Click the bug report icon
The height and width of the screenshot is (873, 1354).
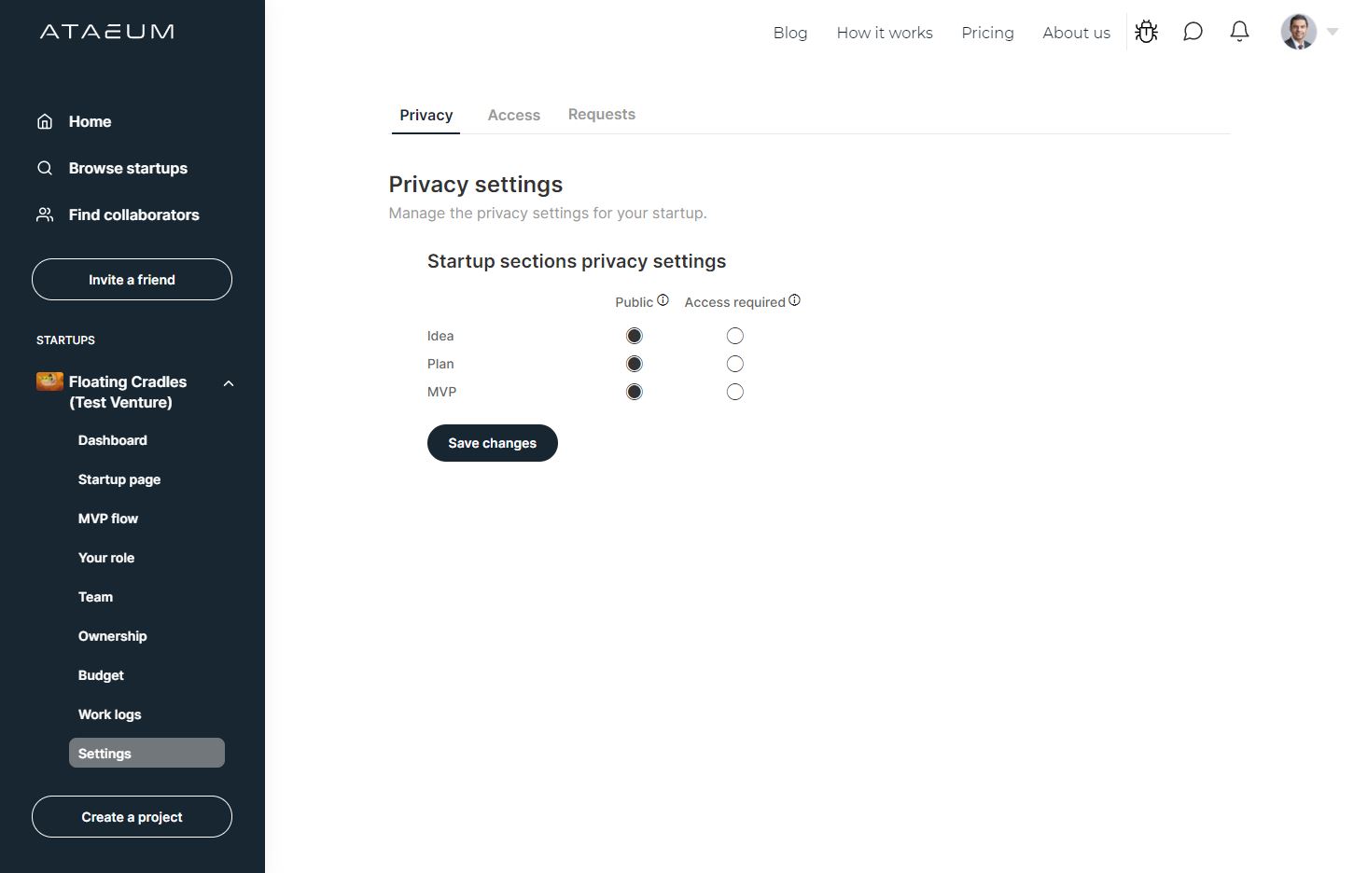(1146, 32)
